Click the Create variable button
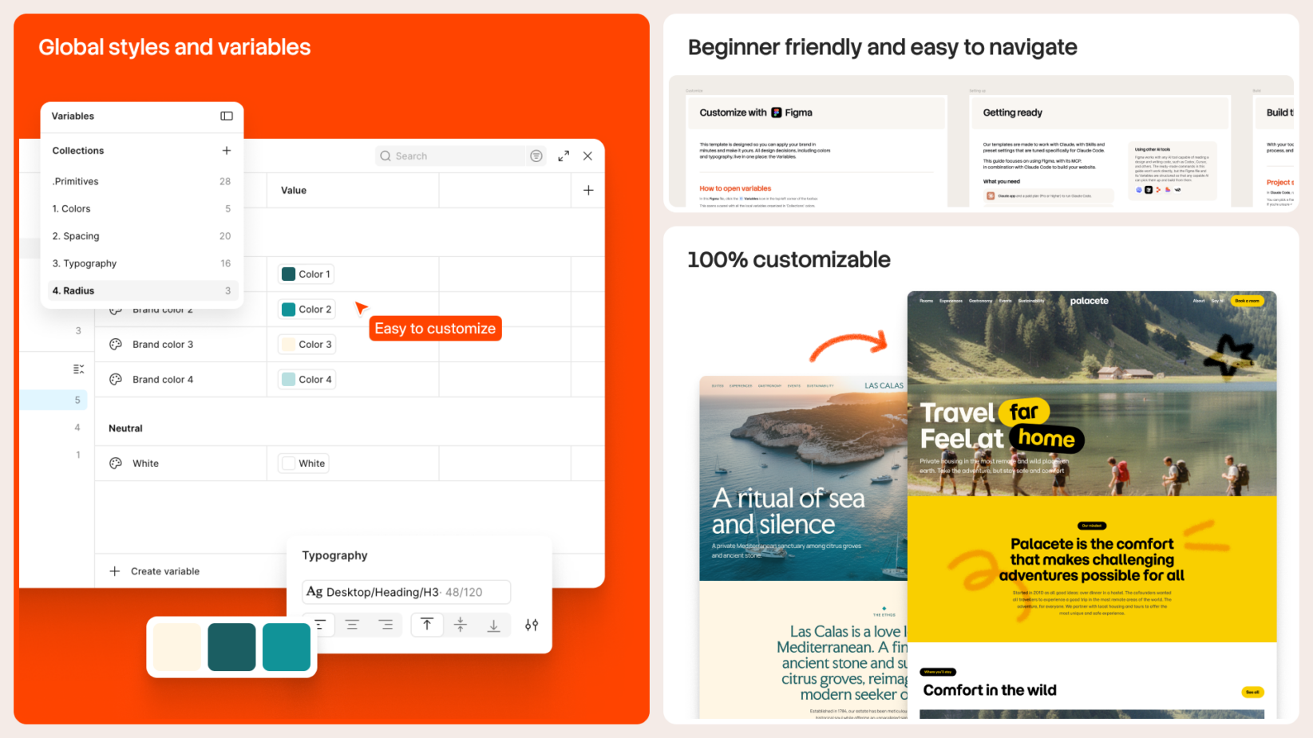Viewport: 1313px width, 738px height. pos(155,571)
